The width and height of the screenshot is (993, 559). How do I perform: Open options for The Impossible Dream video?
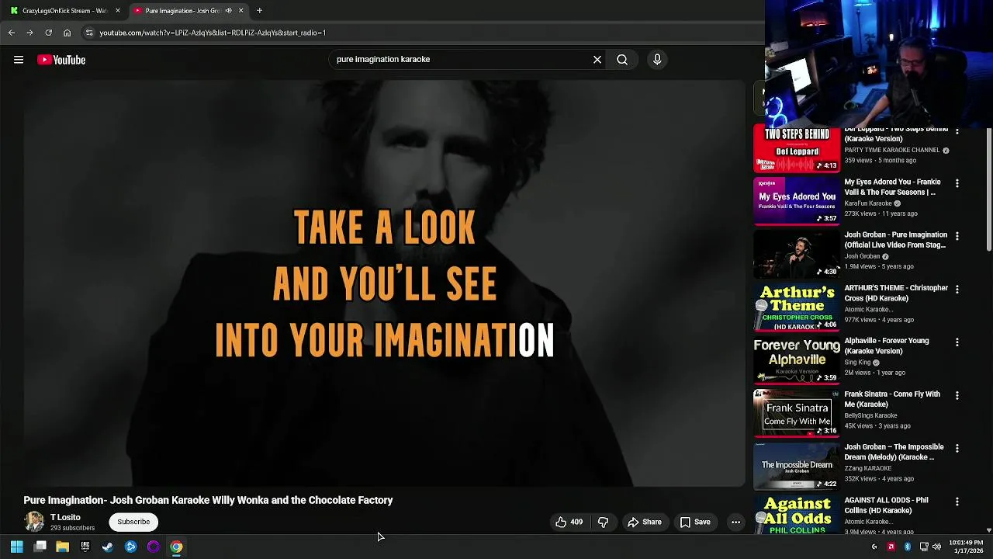pyautogui.click(x=957, y=449)
